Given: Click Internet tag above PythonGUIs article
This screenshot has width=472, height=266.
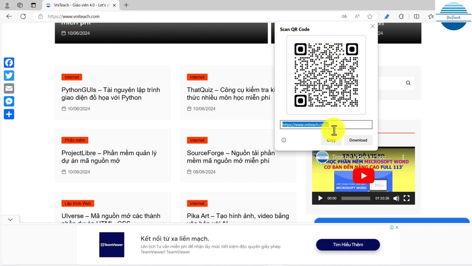Looking at the screenshot, I should 72,77.
